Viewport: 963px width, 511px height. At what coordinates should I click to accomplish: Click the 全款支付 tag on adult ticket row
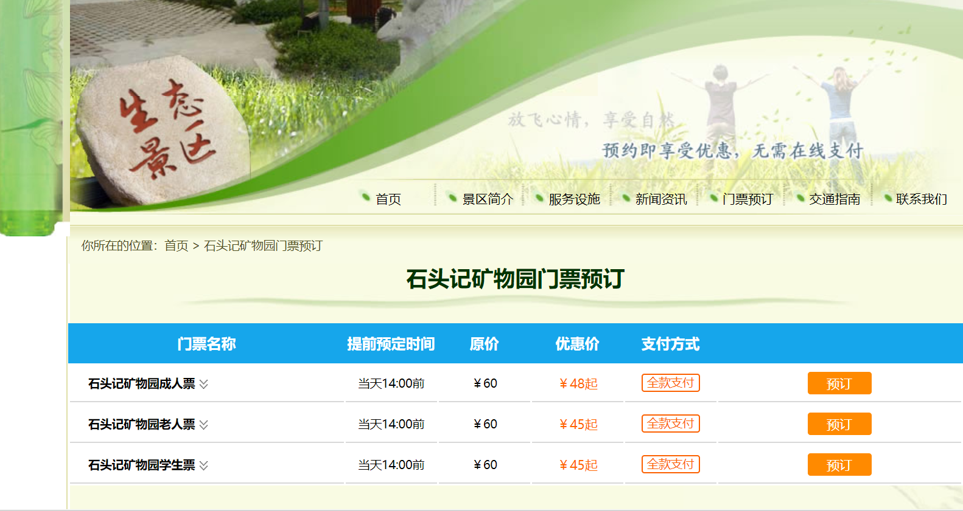coord(670,383)
